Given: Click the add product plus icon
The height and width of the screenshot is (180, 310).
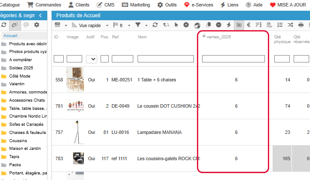Looking at the screenshot, I should 186,25.
